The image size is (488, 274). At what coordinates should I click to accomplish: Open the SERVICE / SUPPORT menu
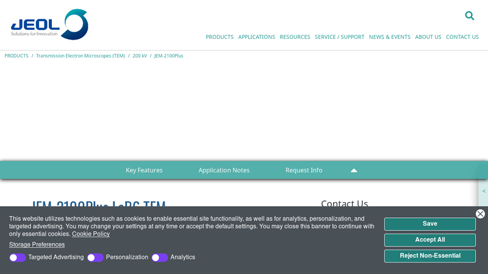coord(339,37)
